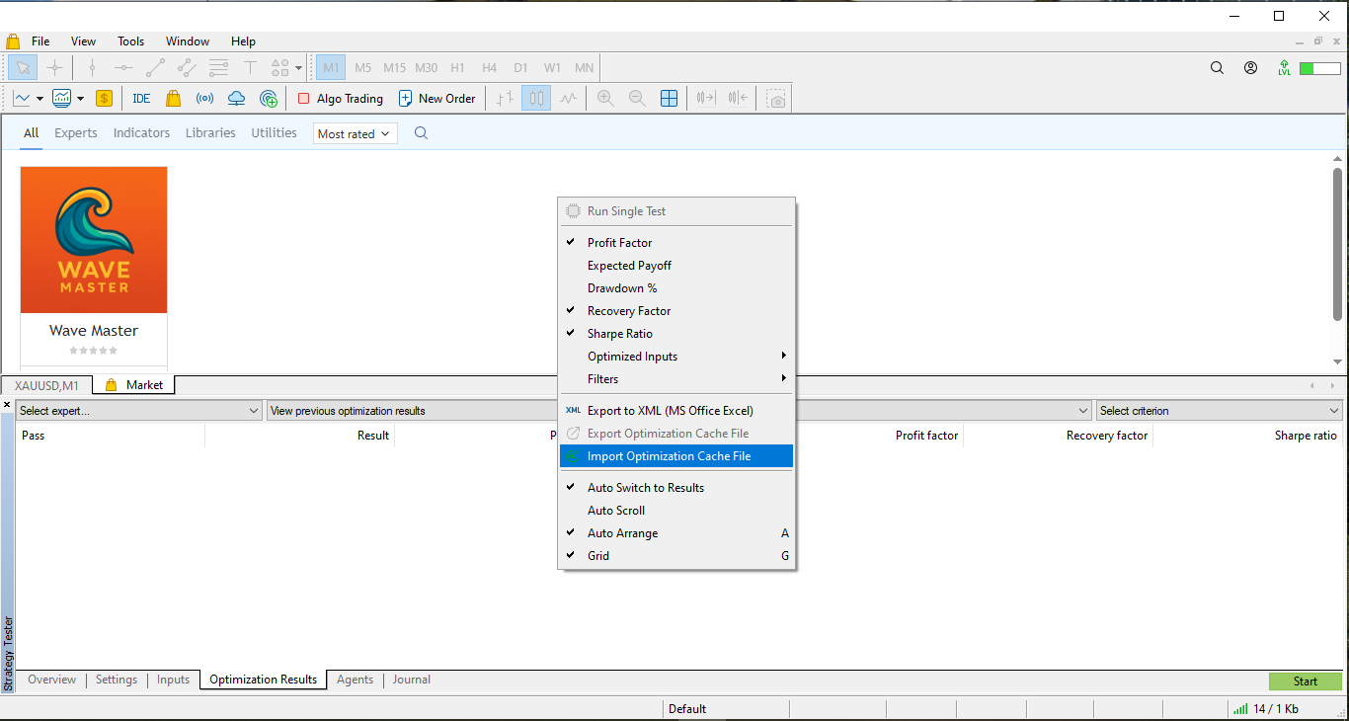Click the Algo Trading button
1349x721 pixels.
point(341,99)
